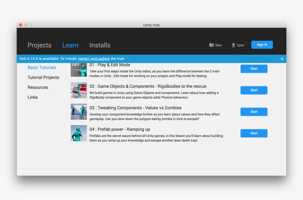The image size is (303, 200).
Task: Close the Unity Hub window red button
Action: pos(21,25)
